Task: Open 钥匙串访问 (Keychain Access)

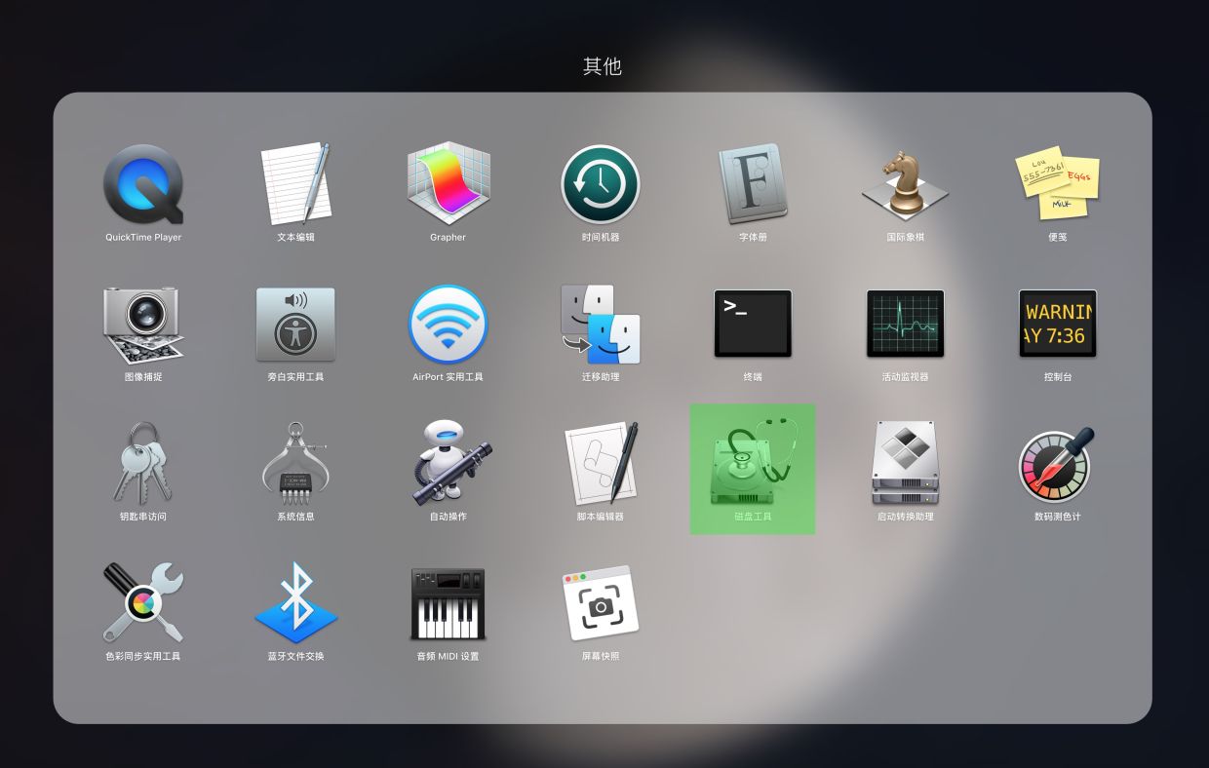Action: tap(143, 463)
